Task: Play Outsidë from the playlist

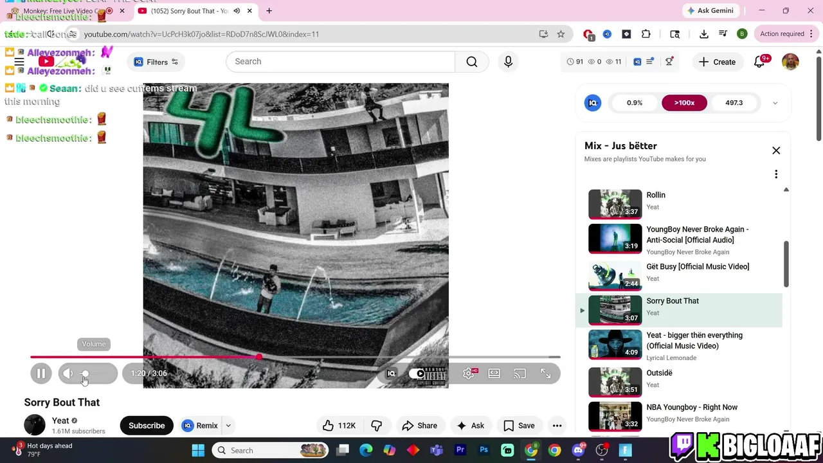Action: pos(679,381)
